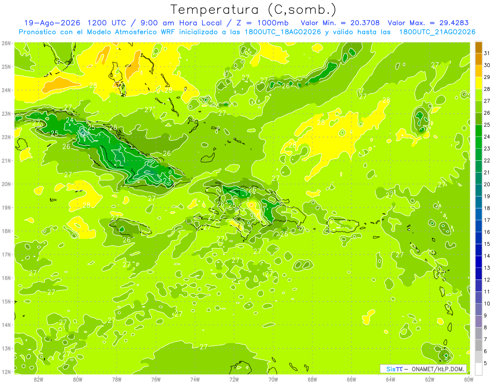Click longitude label '64W'

pos(391,379)
